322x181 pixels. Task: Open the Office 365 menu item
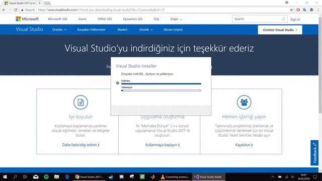point(105,19)
